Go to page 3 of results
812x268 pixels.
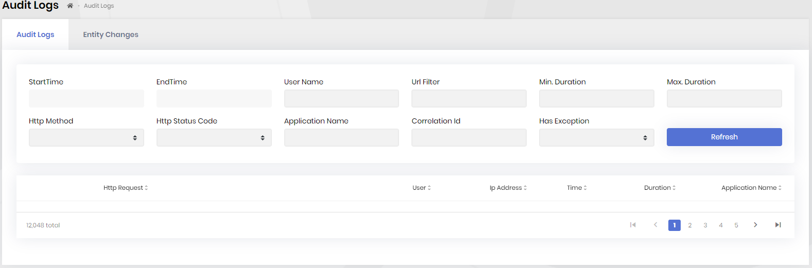705,225
